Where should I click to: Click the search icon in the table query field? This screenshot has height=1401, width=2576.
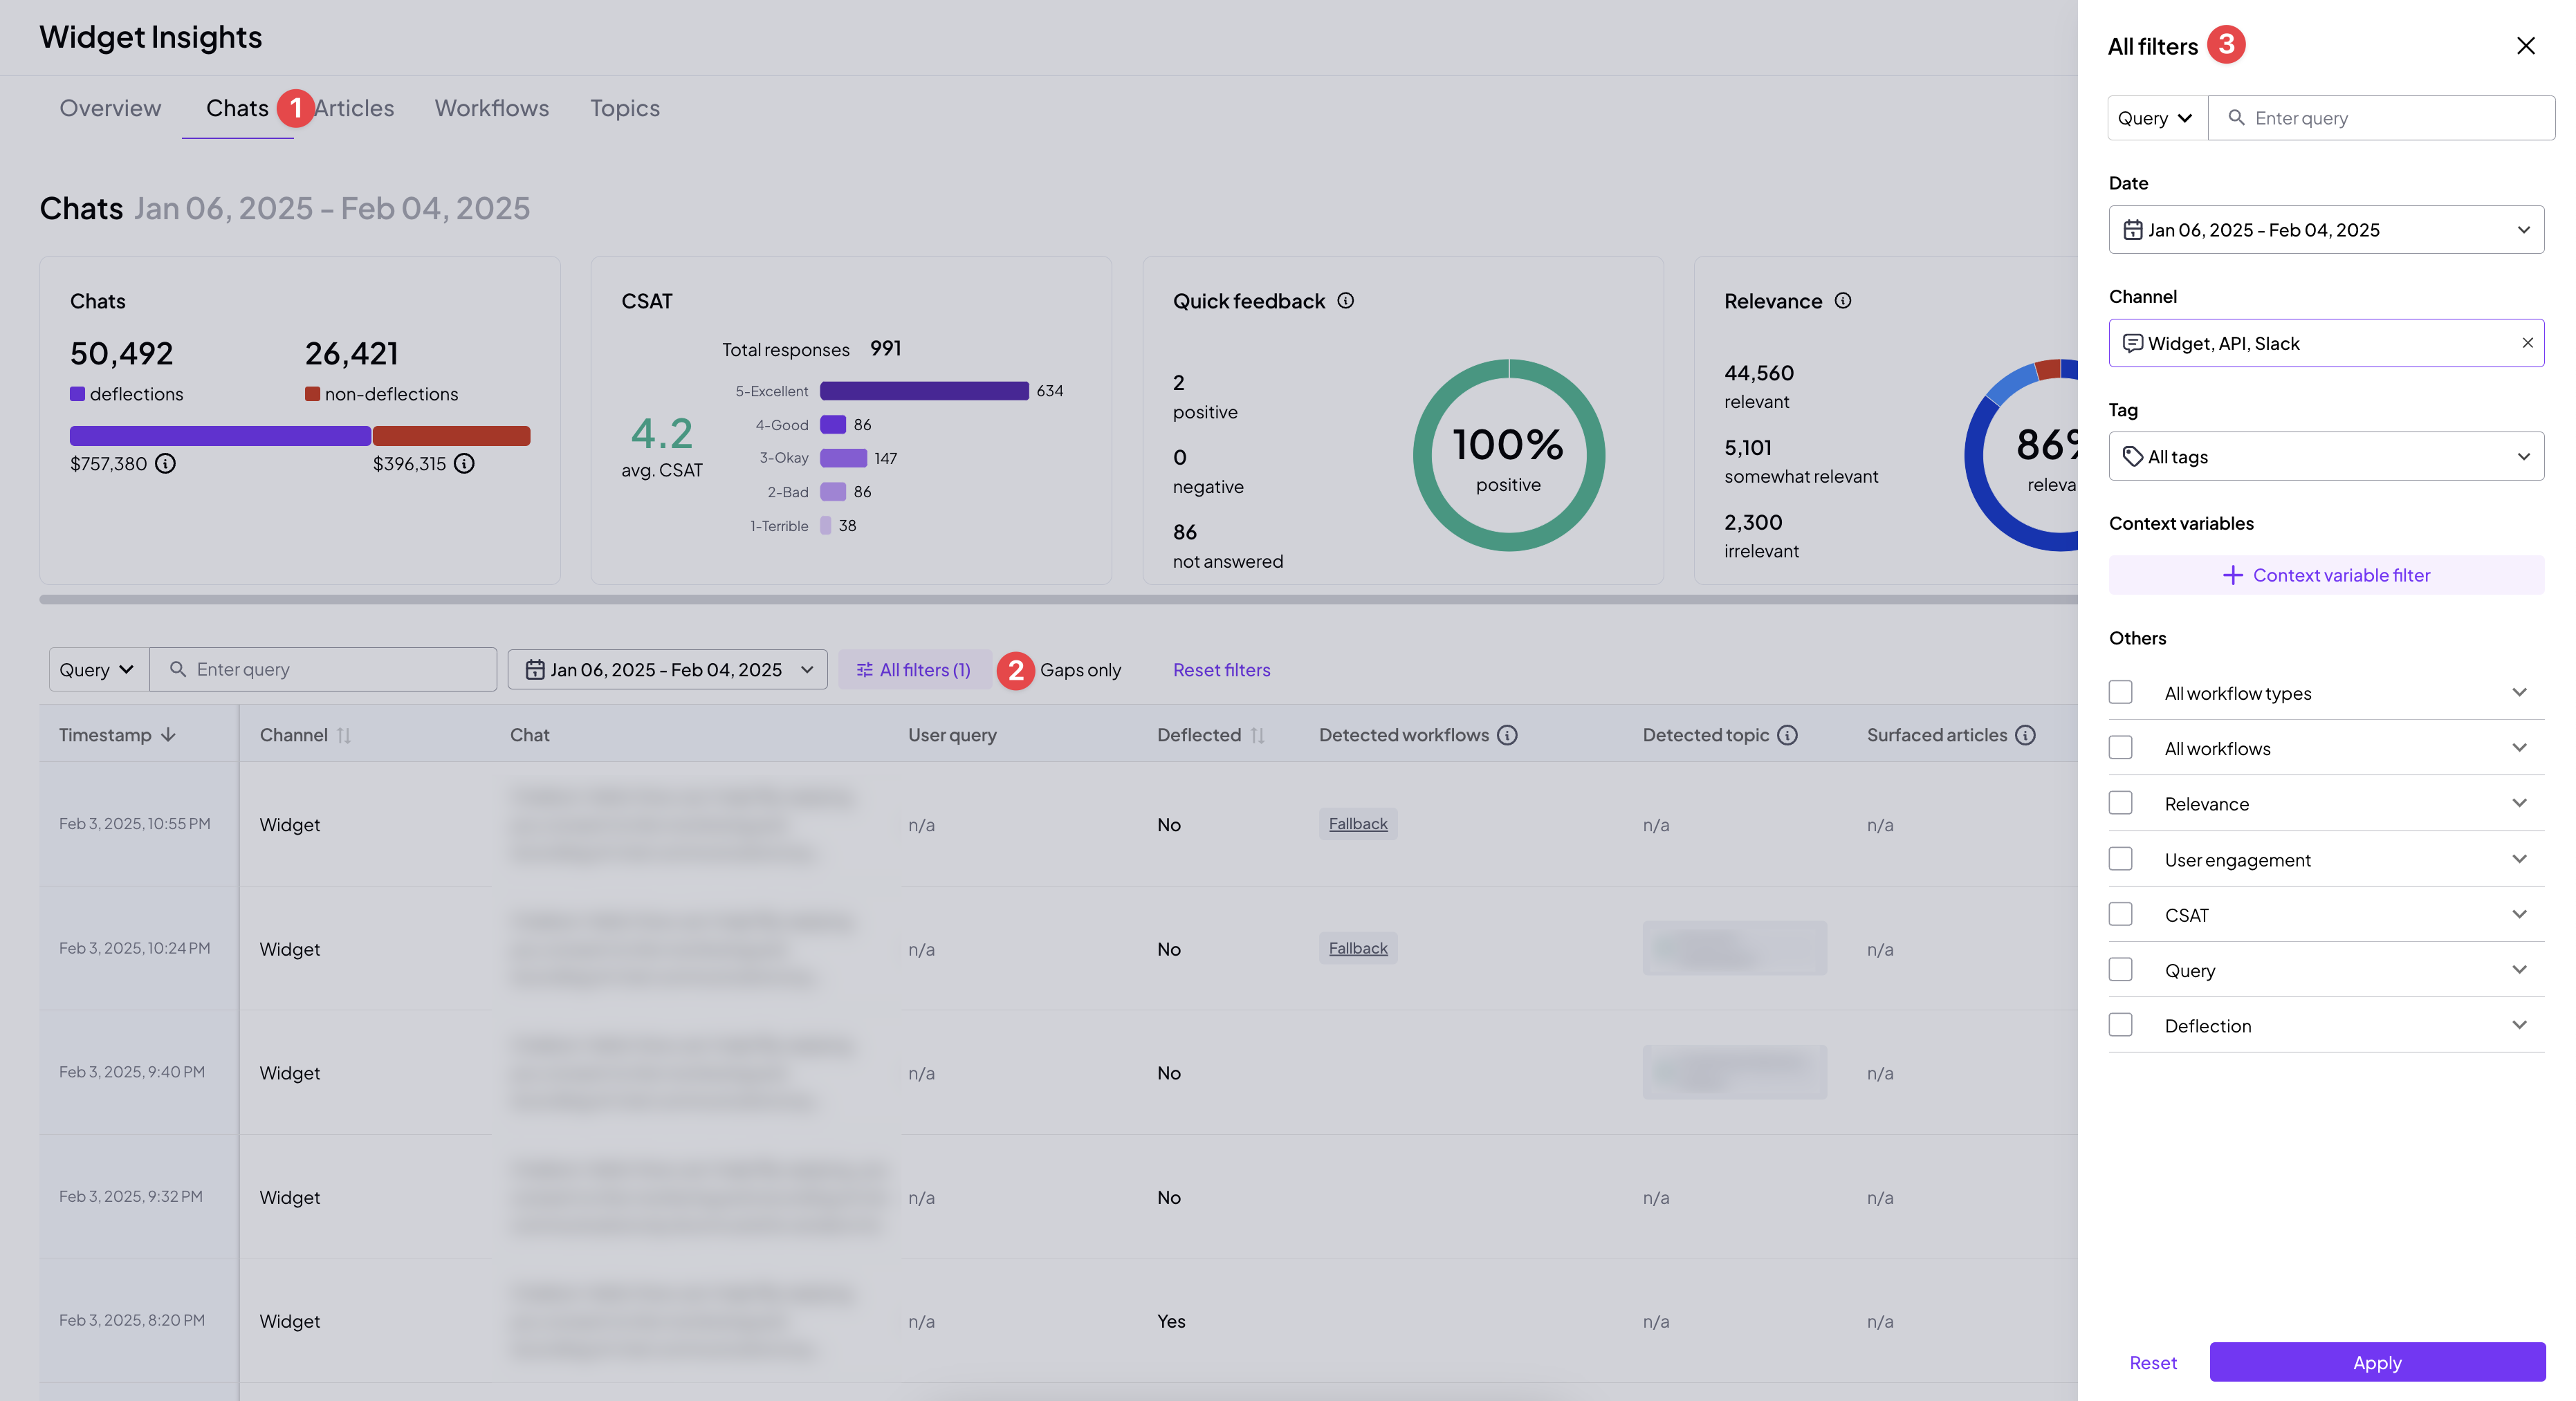click(178, 669)
